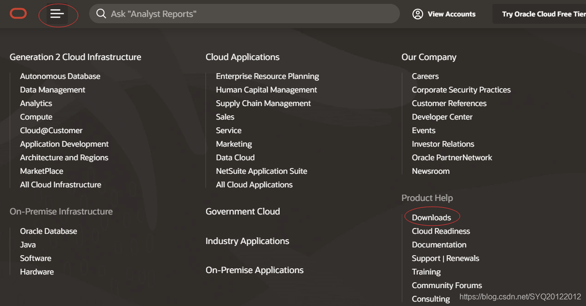Image resolution: width=586 pixels, height=306 pixels.
Task: Click the search magnifier icon
Action: click(x=101, y=14)
